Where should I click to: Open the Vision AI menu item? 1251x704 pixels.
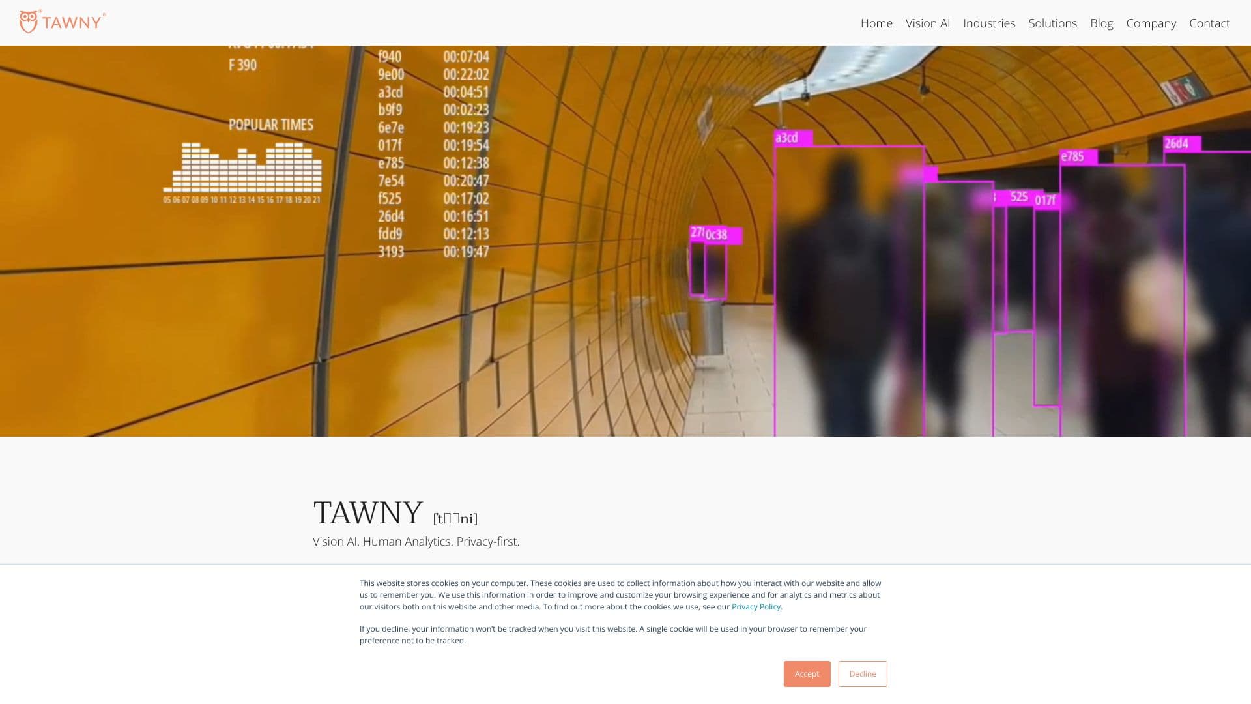pos(927,23)
